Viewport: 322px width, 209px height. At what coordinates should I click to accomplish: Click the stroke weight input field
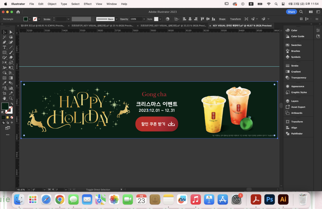point(61,19)
